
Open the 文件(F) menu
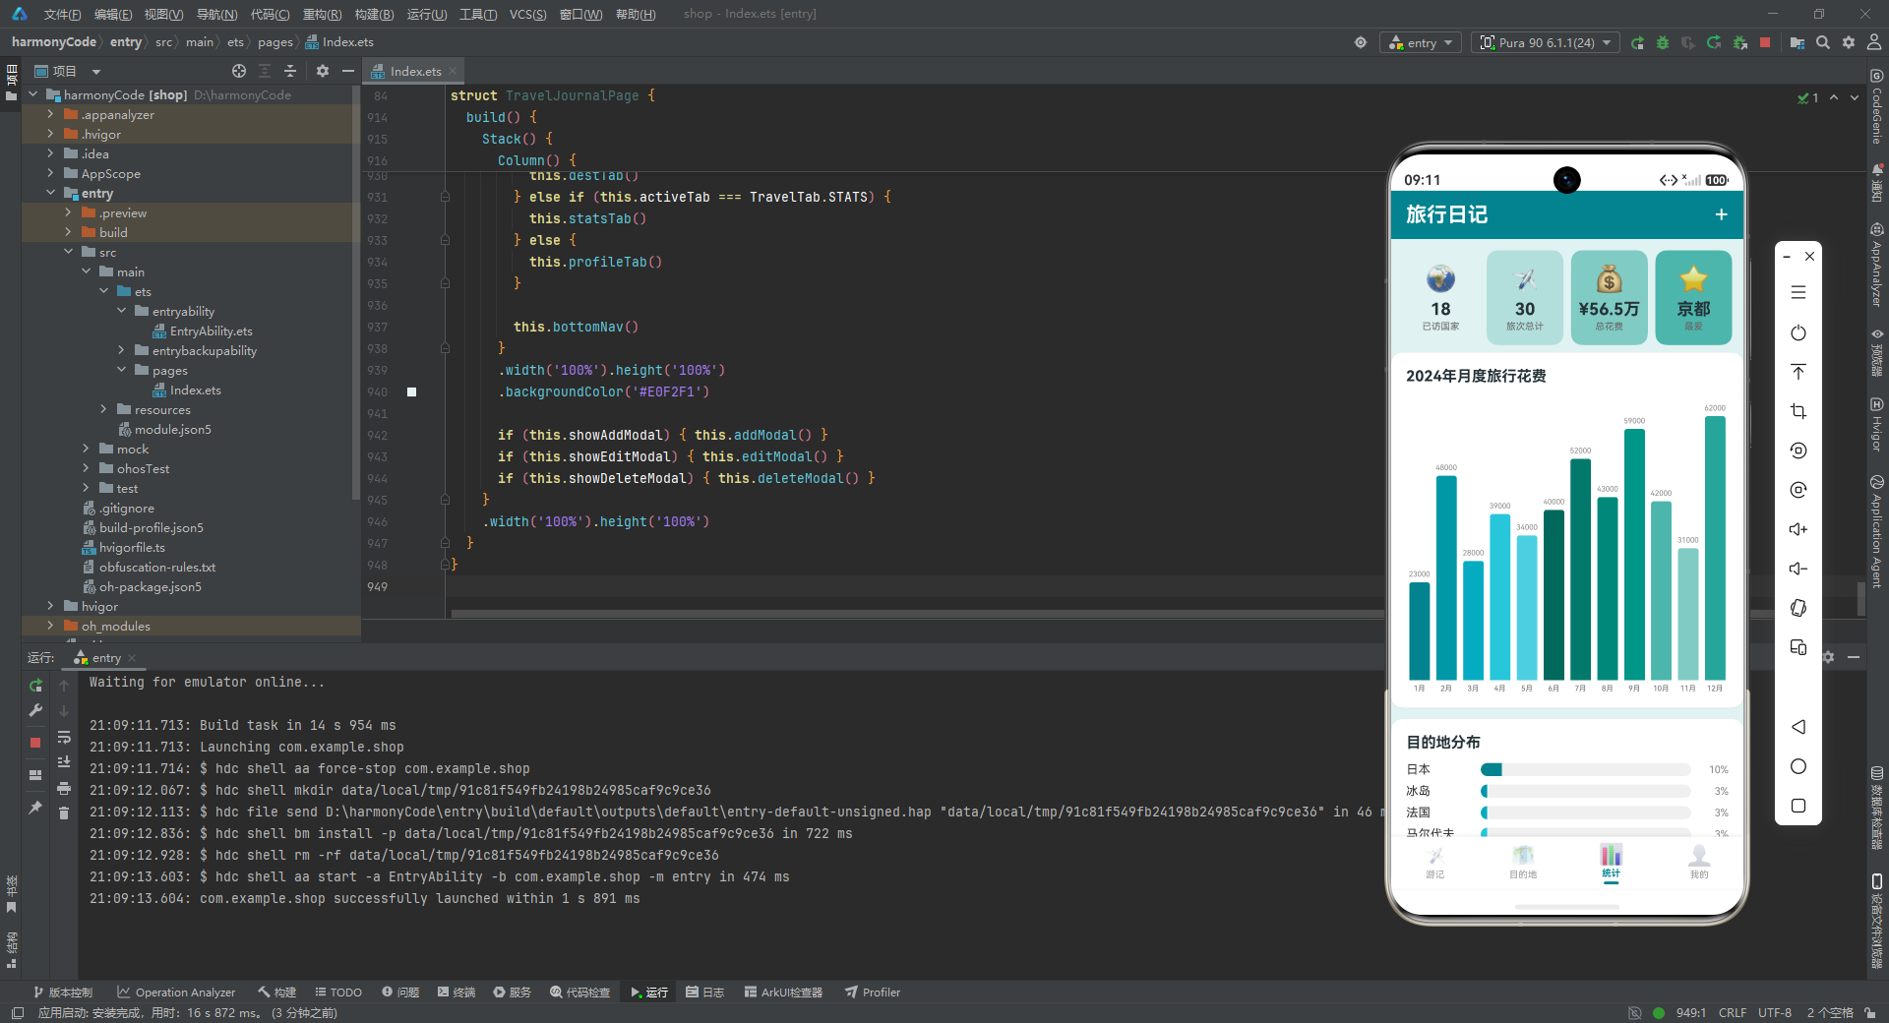62,14
